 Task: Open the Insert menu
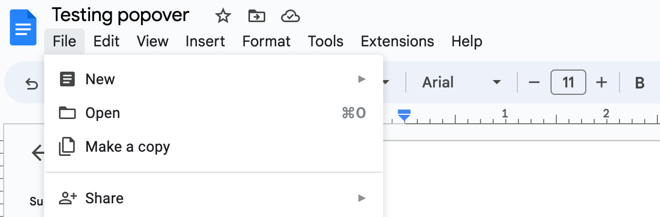pyautogui.click(x=205, y=41)
